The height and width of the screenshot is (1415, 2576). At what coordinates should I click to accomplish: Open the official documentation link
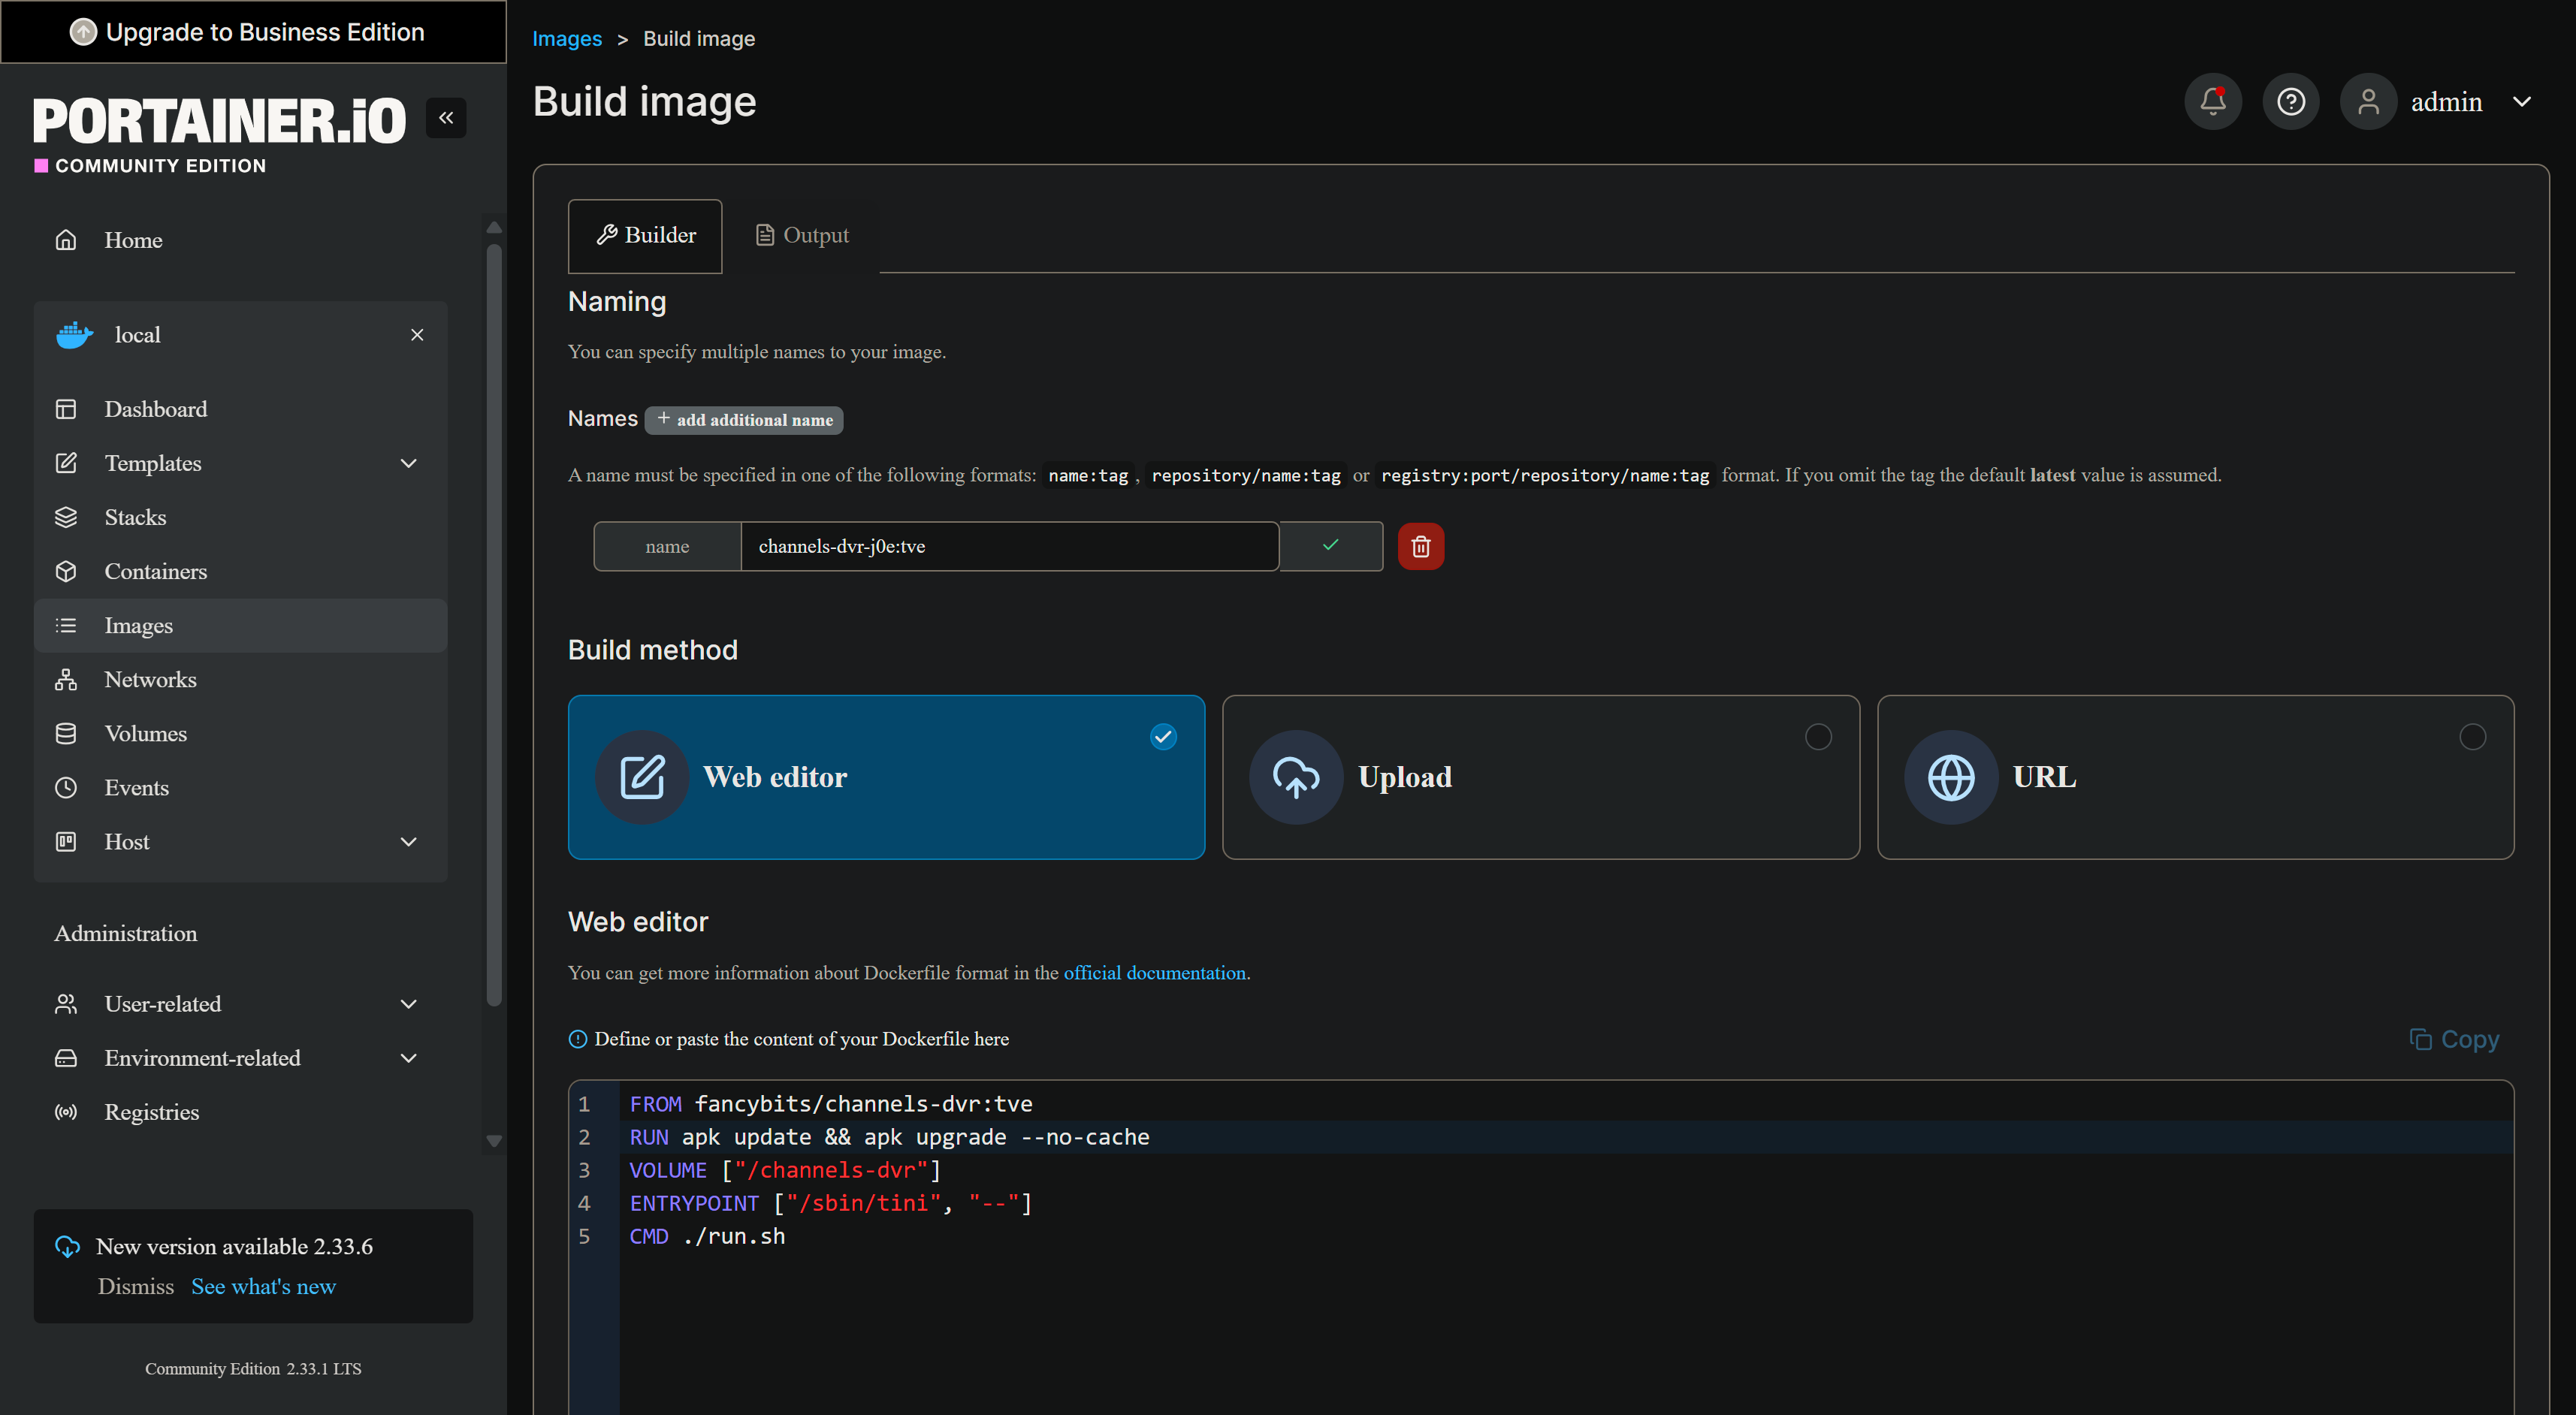click(1154, 972)
